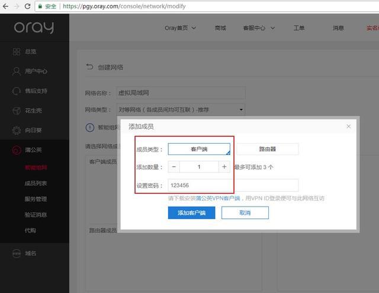The image size is (379, 293).
Task: Select 客户端 member type option
Action: pos(199,149)
